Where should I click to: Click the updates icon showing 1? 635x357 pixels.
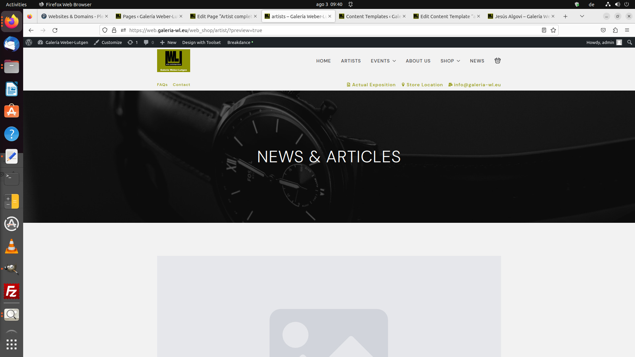[133, 42]
